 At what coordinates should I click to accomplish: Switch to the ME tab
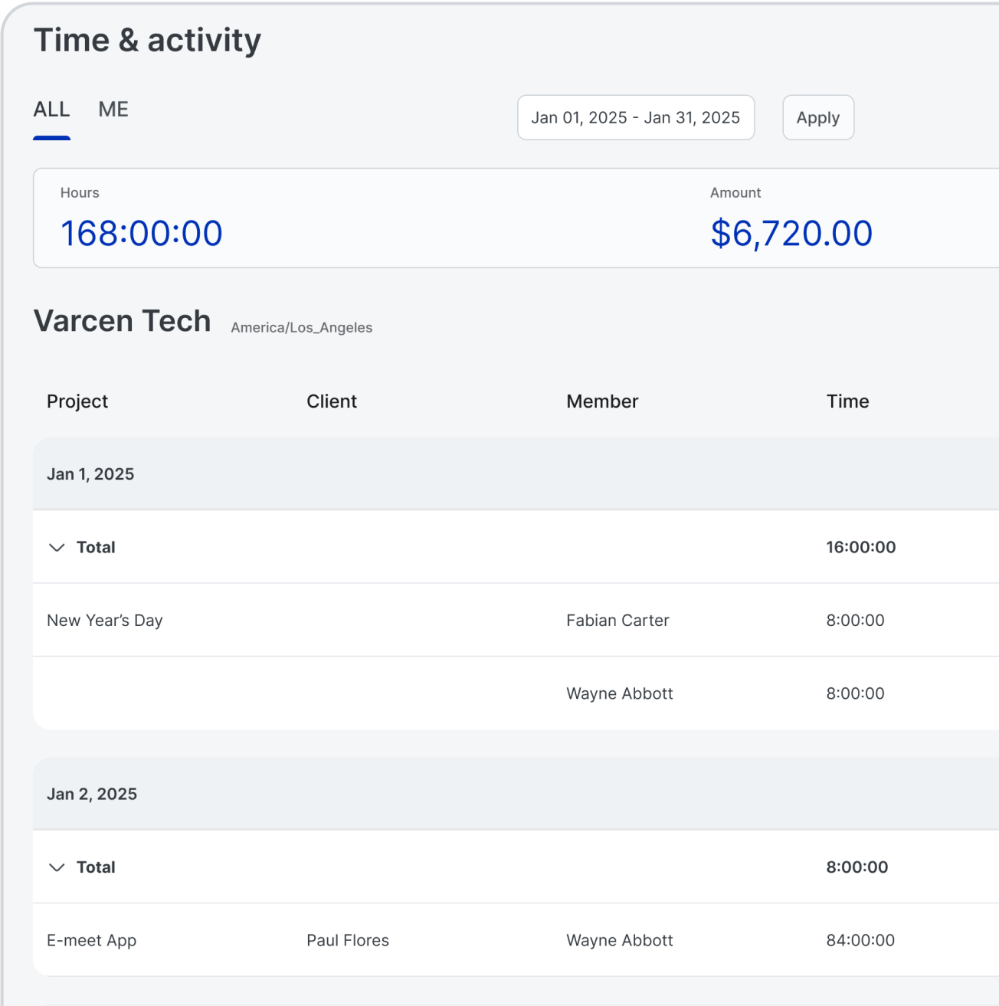(113, 110)
